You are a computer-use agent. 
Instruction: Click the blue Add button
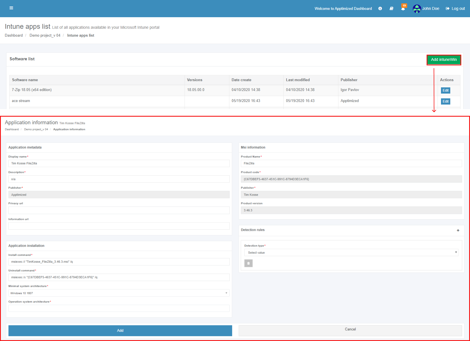point(120,331)
